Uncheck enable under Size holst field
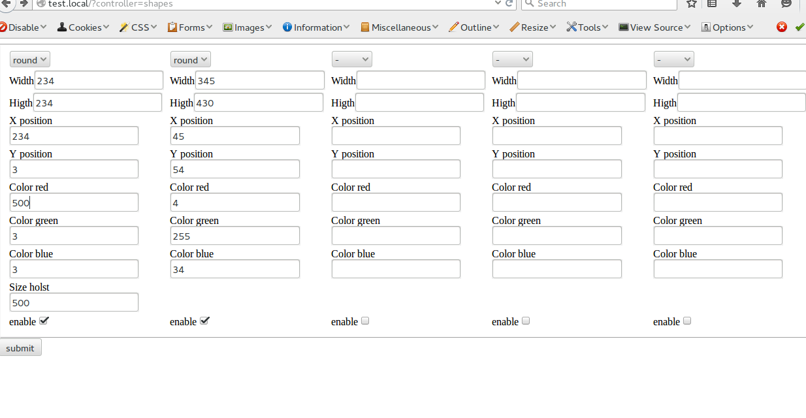The image size is (806, 418). pyautogui.click(x=44, y=321)
